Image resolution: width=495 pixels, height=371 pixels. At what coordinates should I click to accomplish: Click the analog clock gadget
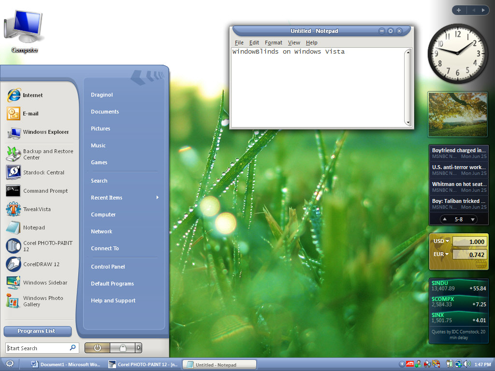coord(457,53)
